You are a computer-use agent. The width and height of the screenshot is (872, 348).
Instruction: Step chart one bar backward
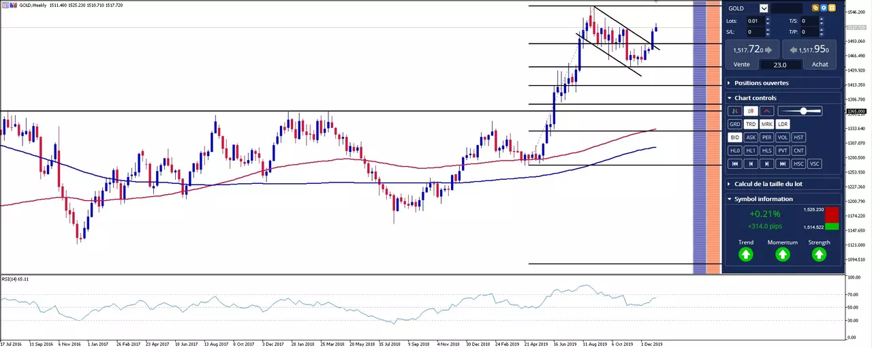751,163
